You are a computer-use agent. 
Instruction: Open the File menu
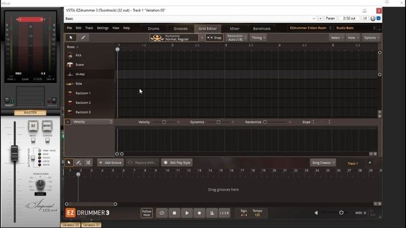click(69, 28)
